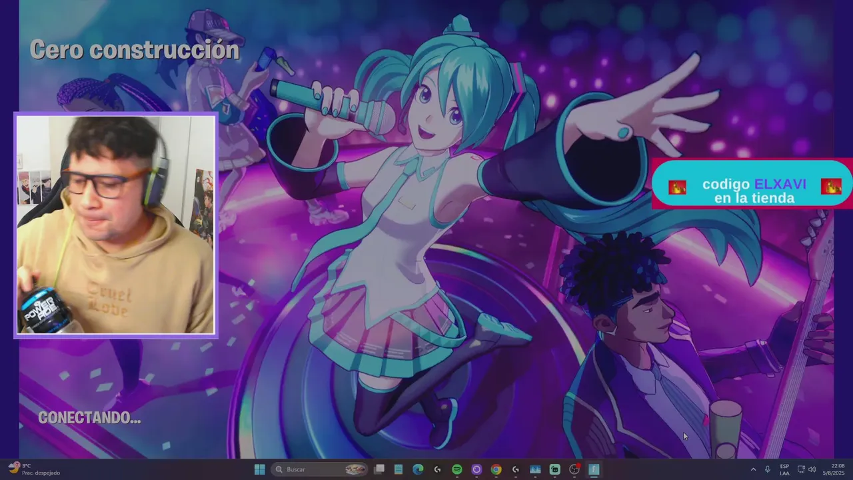Open the ESP LAA language switcher

[x=784, y=469]
